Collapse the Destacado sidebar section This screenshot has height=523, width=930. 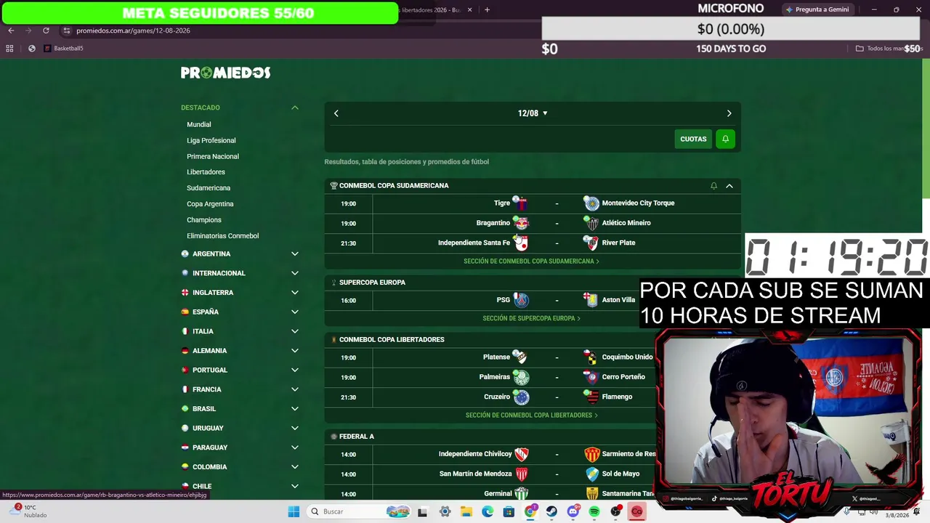[x=295, y=108]
